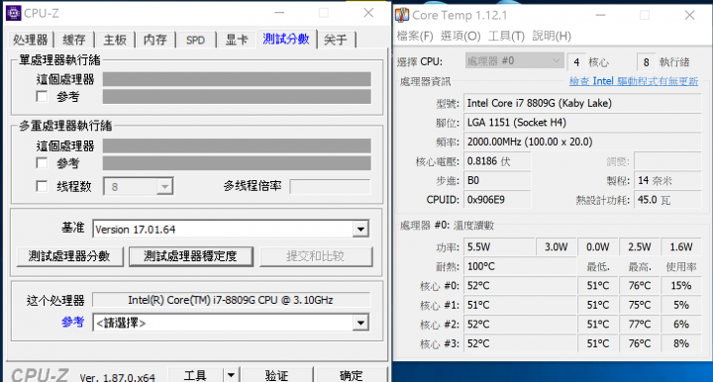This screenshot has height=382, width=713.
Task: Open the 說明(H) menu in Core Temp
Action: coord(552,36)
